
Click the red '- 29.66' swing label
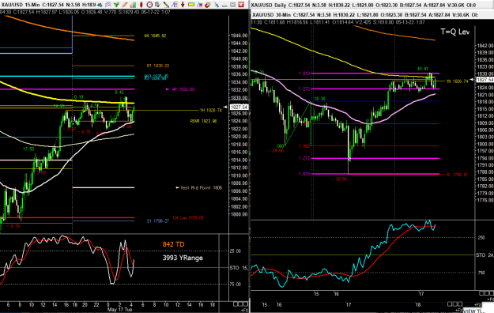[x=277, y=151]
